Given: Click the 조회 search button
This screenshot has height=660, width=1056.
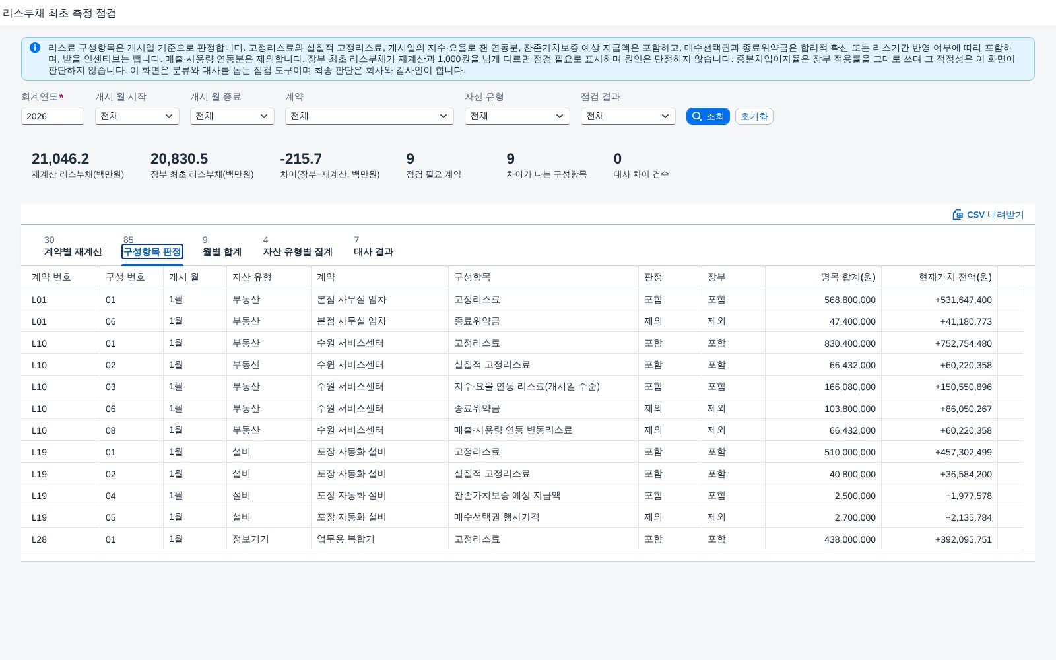Looking at the screenshot, I should click(708, 116).
